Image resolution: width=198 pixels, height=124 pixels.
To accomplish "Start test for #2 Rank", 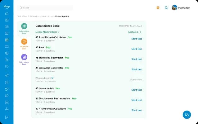I will pyautogui.click(x=137, y=49).
